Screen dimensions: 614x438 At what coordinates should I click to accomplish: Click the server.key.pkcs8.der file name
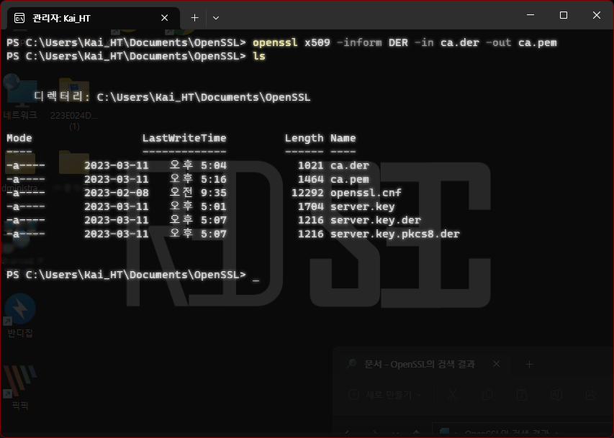coord(394,234)
